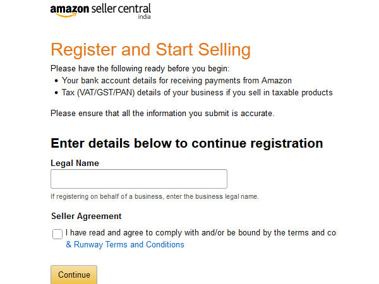Image resolution: width=379 pixels, height=284 pixels.
Task: Click the business legal name hint text
Action: click(155, 197)
